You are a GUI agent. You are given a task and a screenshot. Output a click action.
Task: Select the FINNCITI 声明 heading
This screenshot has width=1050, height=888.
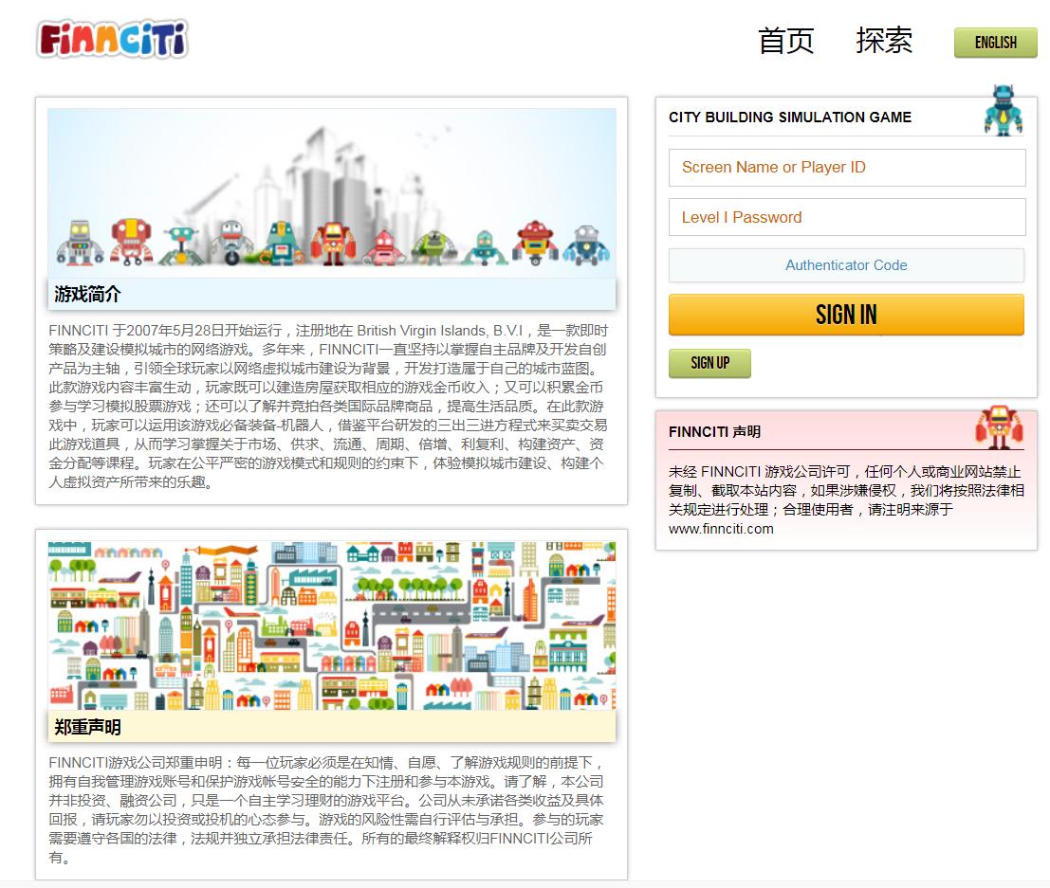tap(714, 431)
